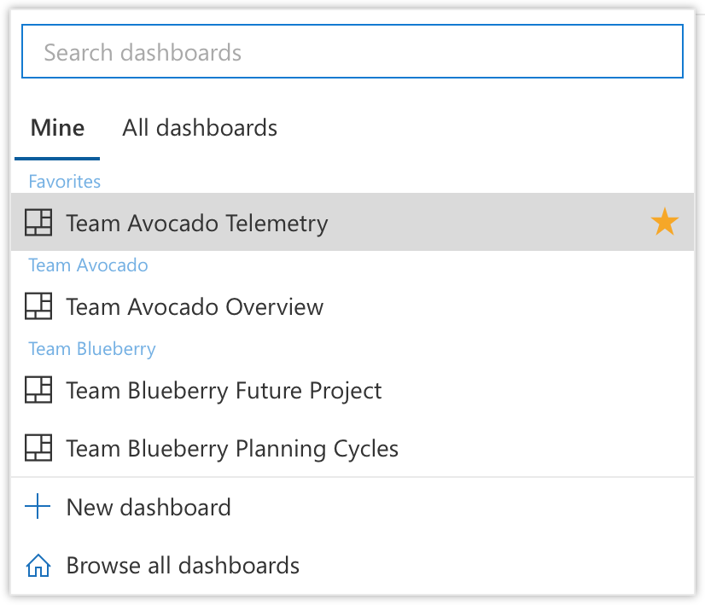The image size is (705, 605).
Task: Focus the Search dashboards field
Action: click(352, 52)
